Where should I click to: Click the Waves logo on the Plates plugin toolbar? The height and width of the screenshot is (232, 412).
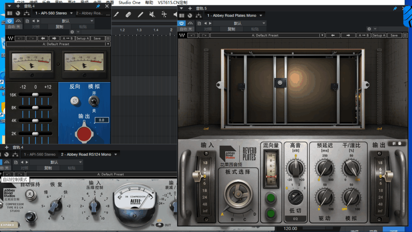click(181, 35)
